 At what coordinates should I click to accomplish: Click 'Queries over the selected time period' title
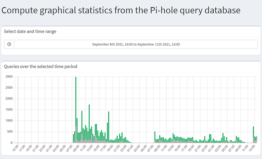(x=41, y=66)
